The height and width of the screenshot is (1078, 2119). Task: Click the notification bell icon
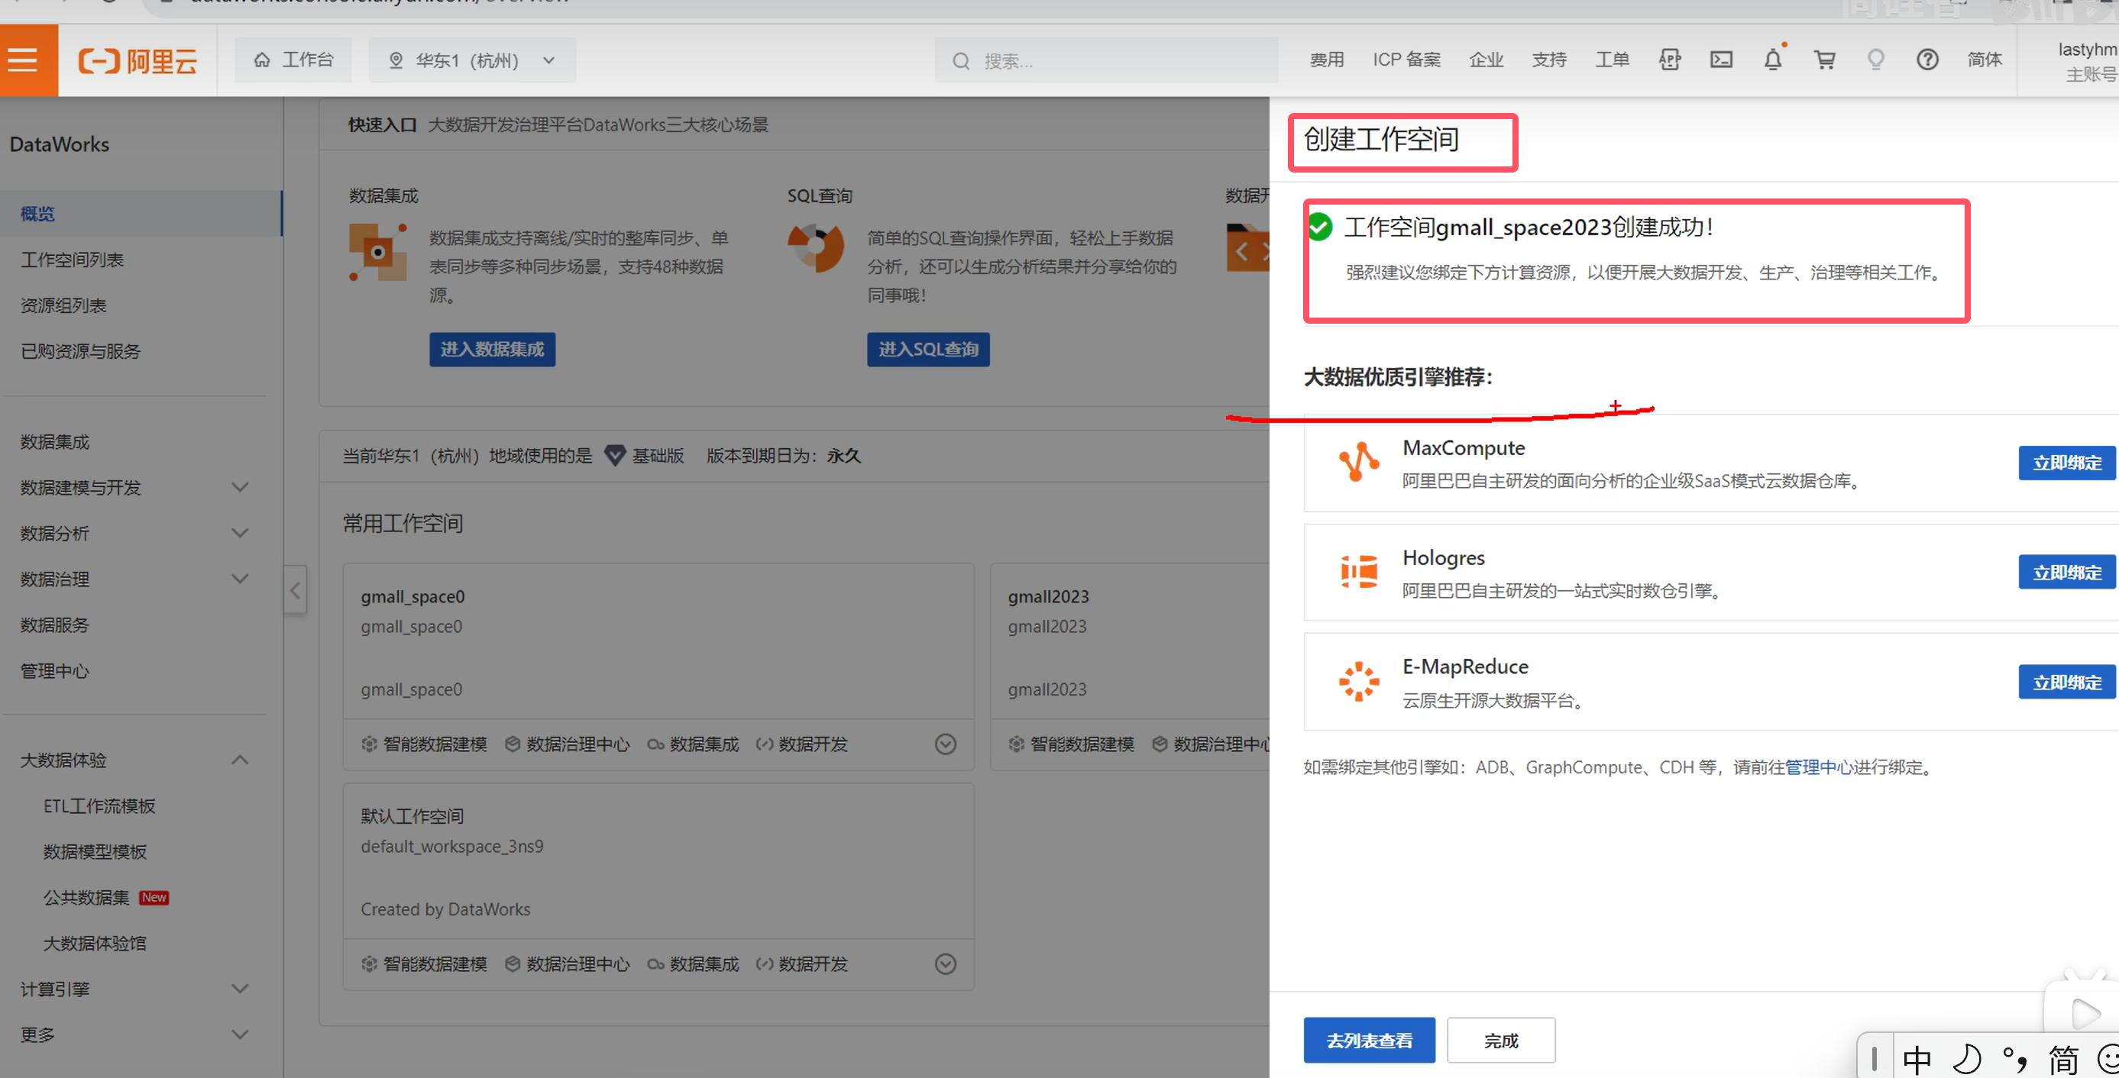[x=1773, y=60]
